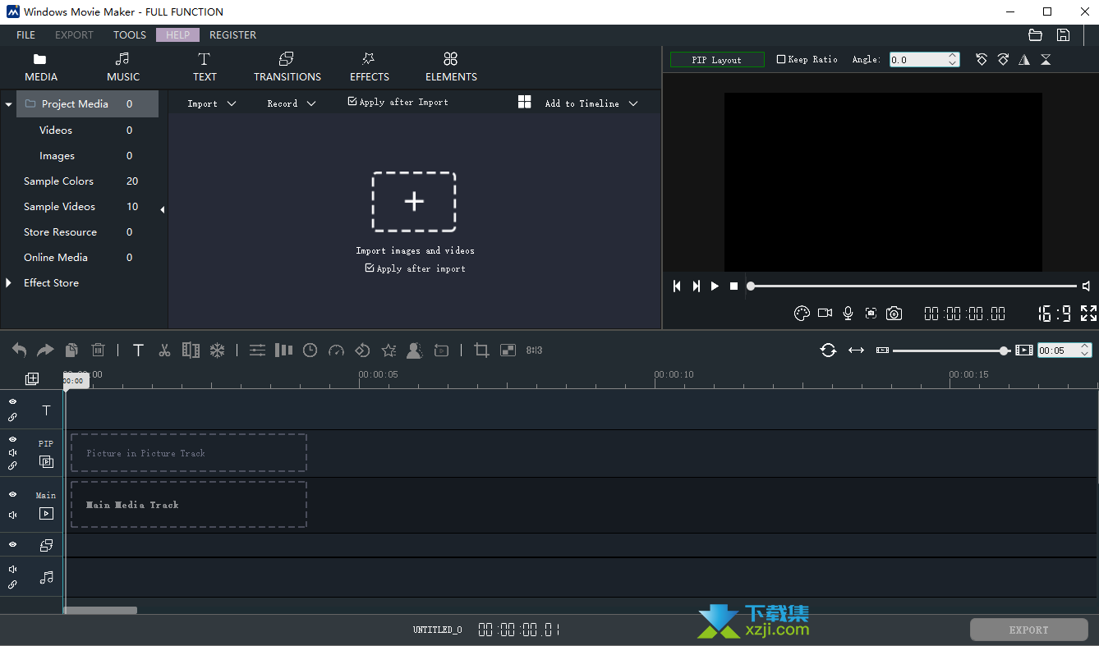Click the undo arrow in timeline toolbar
The width and height of the screenshot is (1099, 646).
coord(19,350)
